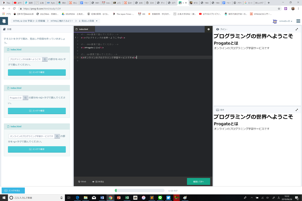
Task: Bookmark this page with star icon
Action: (x=279, y=8)
